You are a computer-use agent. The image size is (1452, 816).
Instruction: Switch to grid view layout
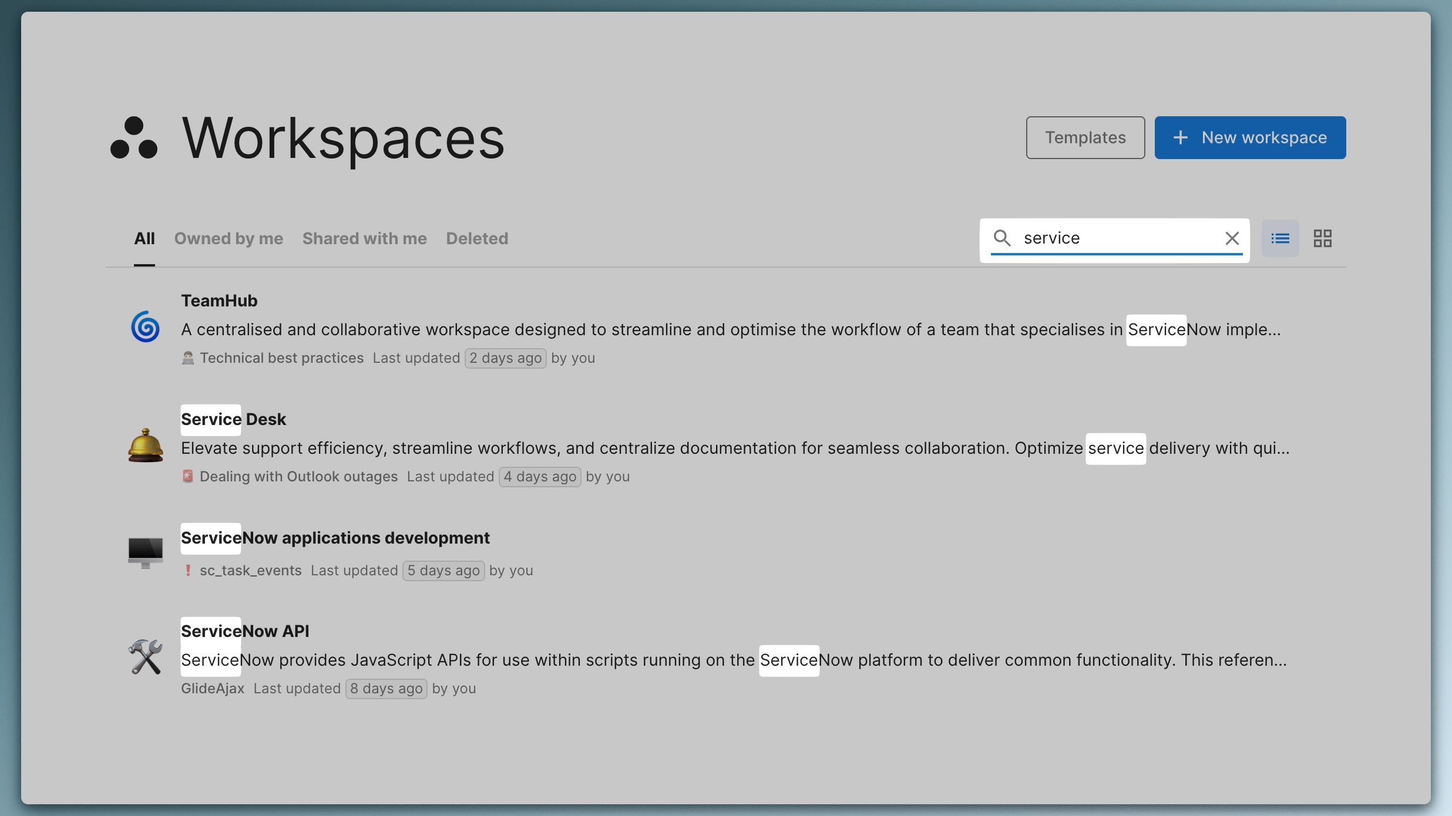click(x=1323, y=238)
